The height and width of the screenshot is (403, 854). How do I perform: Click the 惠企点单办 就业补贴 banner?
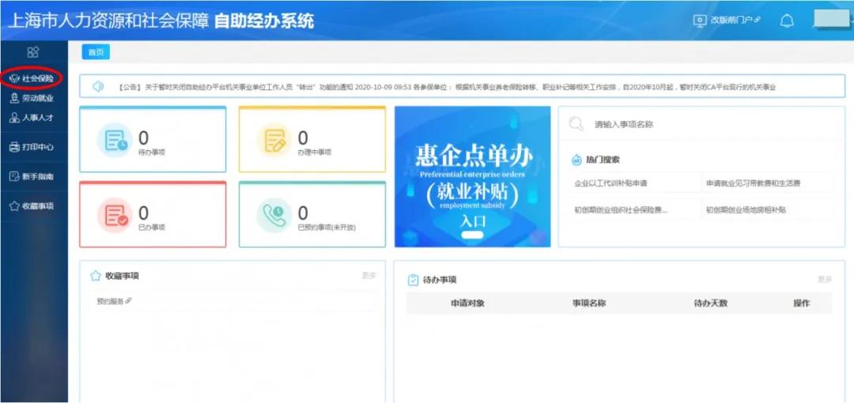473,177
